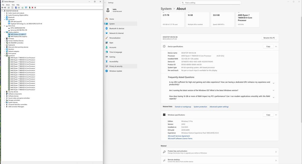Click the Settings window back arrow
302x164 pixels.
tap(105, 3)
